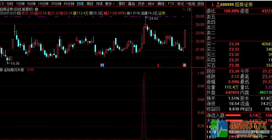272x140 pixels.
Task: Click the R300 icon beside stock code
Action: (218, 4)
